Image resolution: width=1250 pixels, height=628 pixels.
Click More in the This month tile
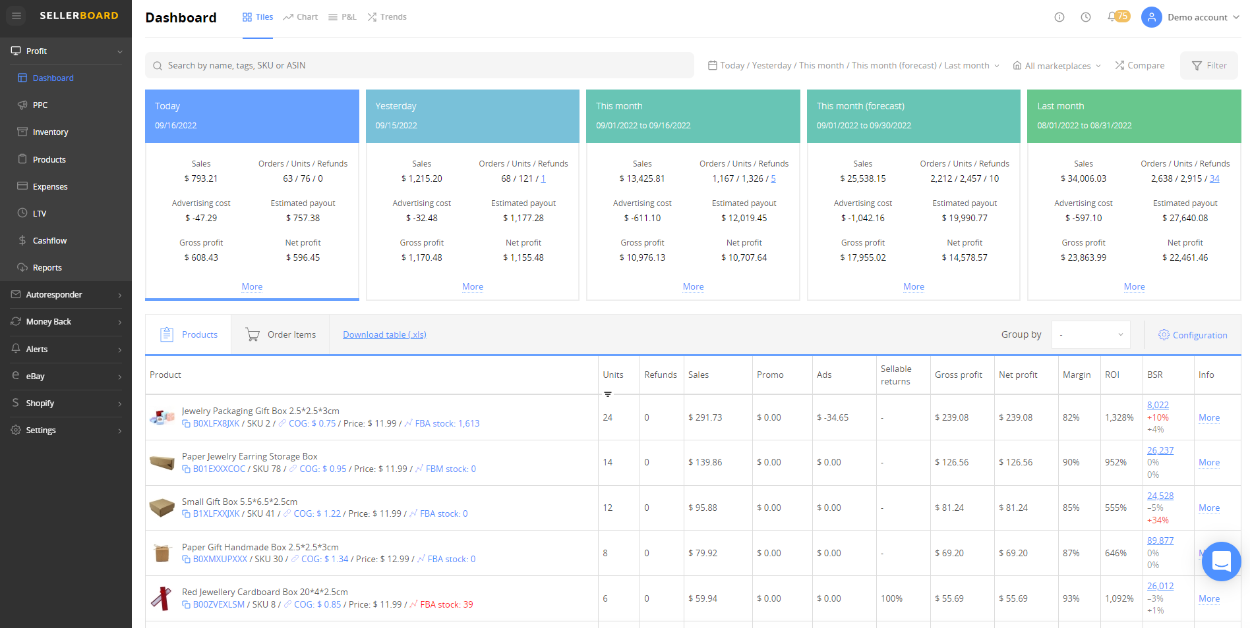coord(693,286)
